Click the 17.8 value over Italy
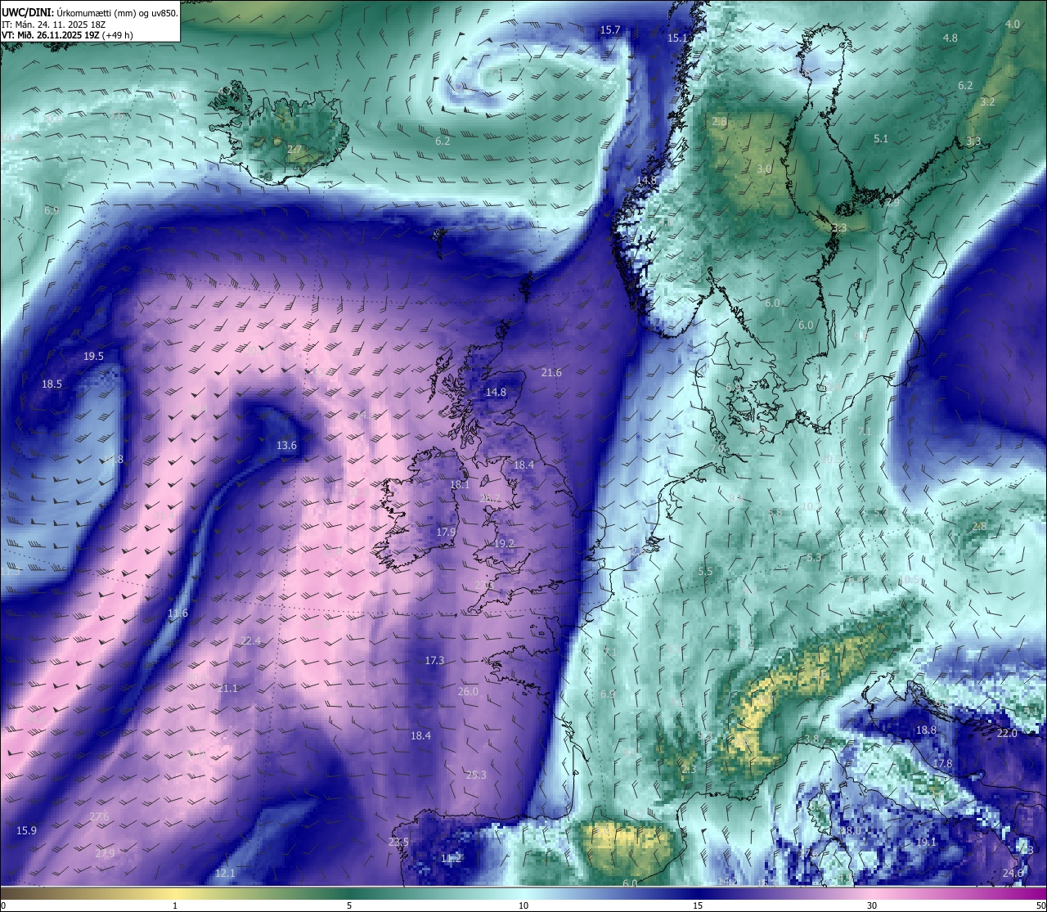This screenshot has height=912, width=1047. click(x=943, y=764)
